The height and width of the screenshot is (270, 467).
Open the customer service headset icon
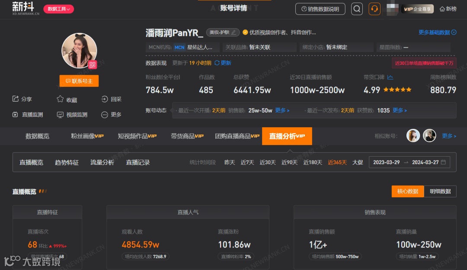(374, 9)
